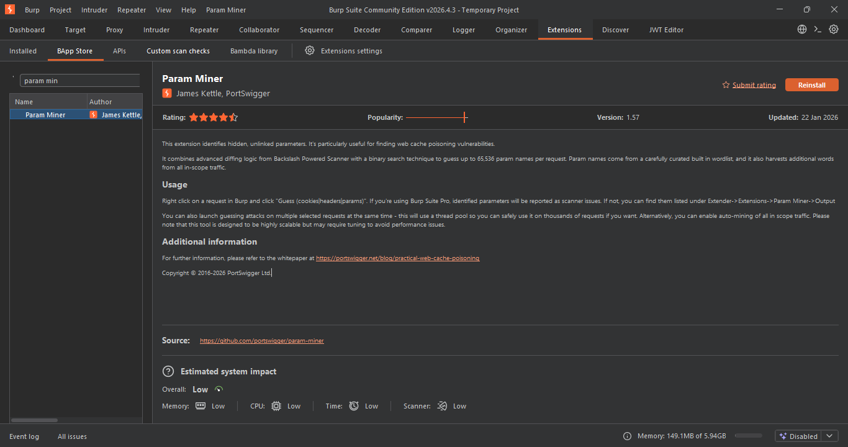This screenshot has height=447, width=848.
Task: Sort the BApp list by Author column
Action: pyautogui.click(x=115, y=102)
